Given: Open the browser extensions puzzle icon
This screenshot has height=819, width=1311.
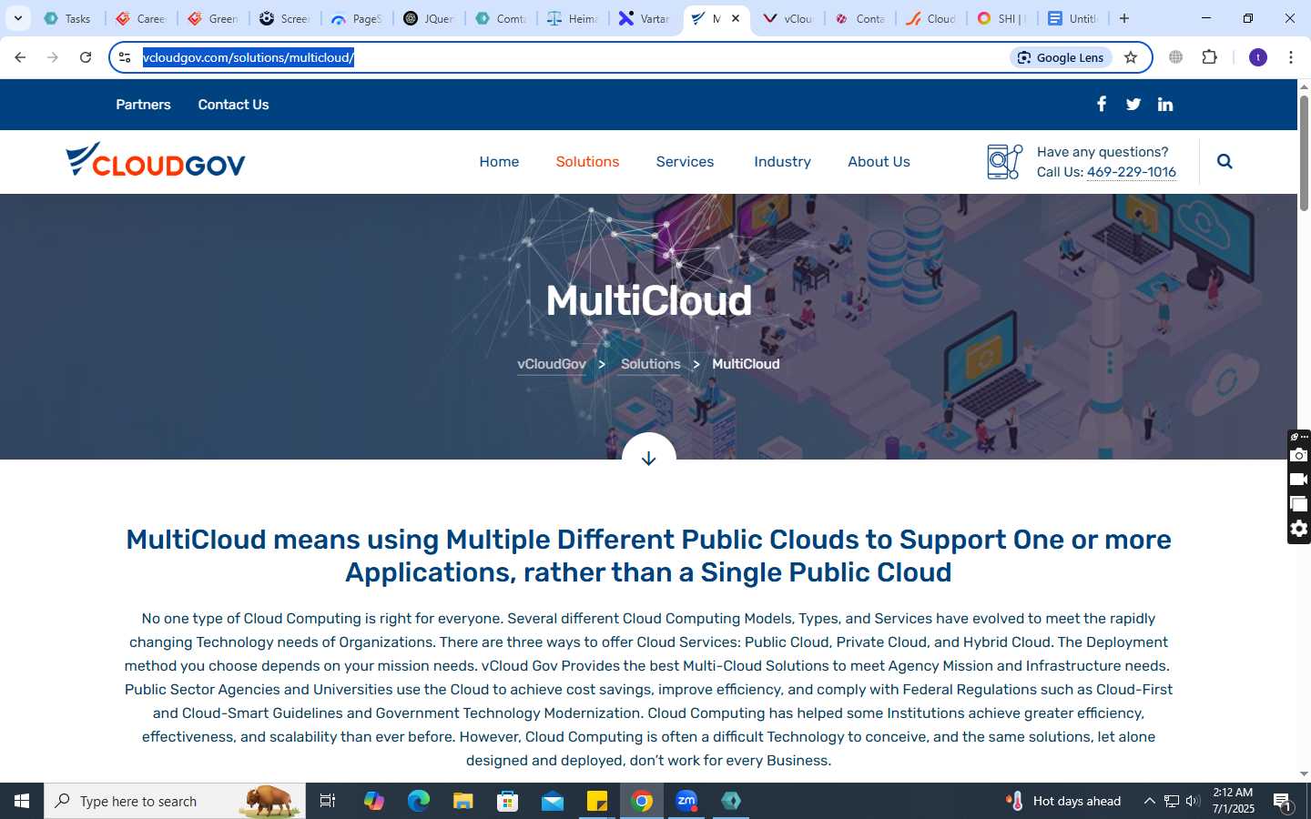Looking at the screenshot, I should [1209, 57].
